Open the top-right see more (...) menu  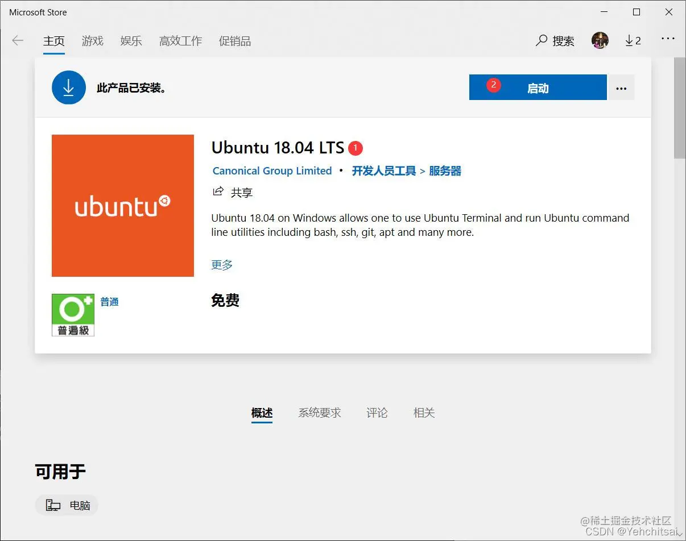(668, 39)
